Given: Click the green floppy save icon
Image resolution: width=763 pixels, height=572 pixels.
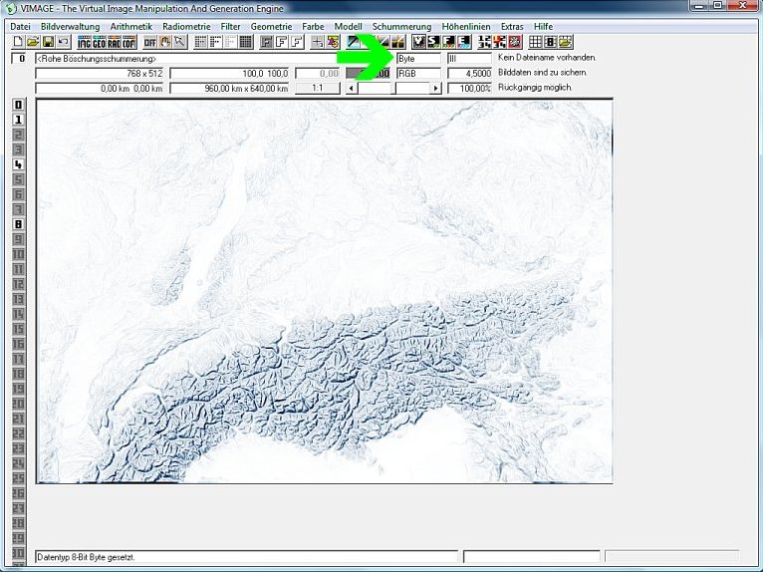Looking at the screenshot, I should pyautogui.click(x=48, y=42).
